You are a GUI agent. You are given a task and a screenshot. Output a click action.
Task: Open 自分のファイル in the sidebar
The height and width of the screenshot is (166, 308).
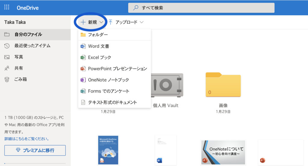point(35,35)
